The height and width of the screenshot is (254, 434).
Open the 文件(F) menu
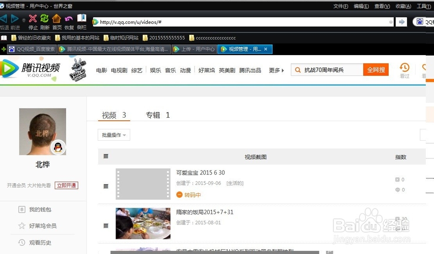[340, 6]
